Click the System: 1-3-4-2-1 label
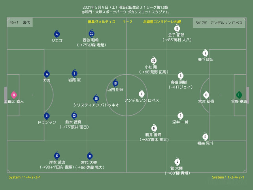 (228, 177)
